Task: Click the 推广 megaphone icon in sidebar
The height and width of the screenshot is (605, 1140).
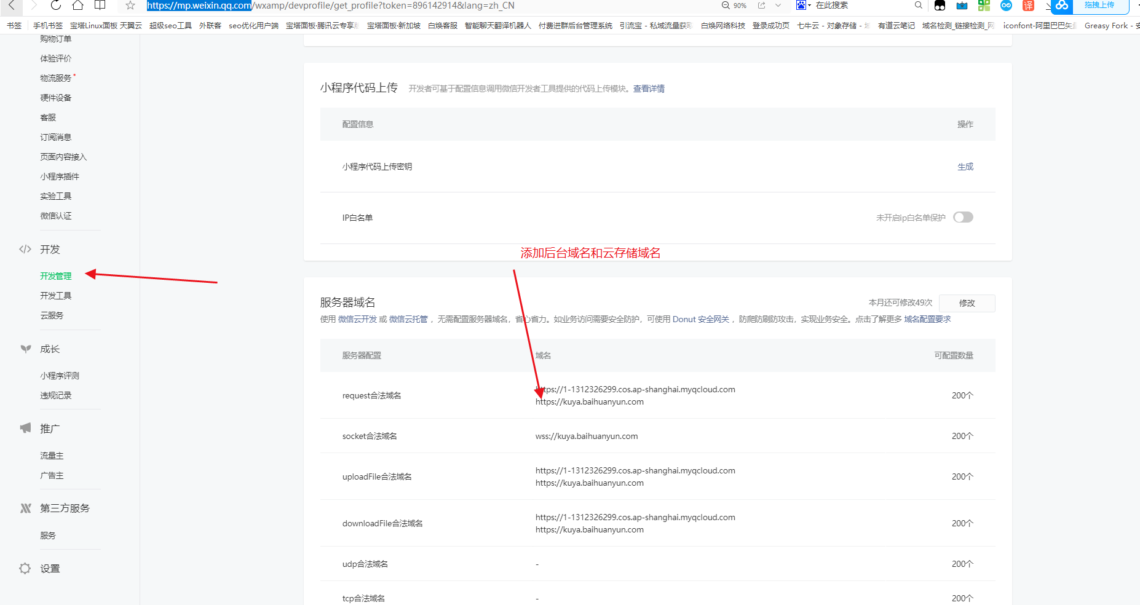Action: tap(25, 428)
